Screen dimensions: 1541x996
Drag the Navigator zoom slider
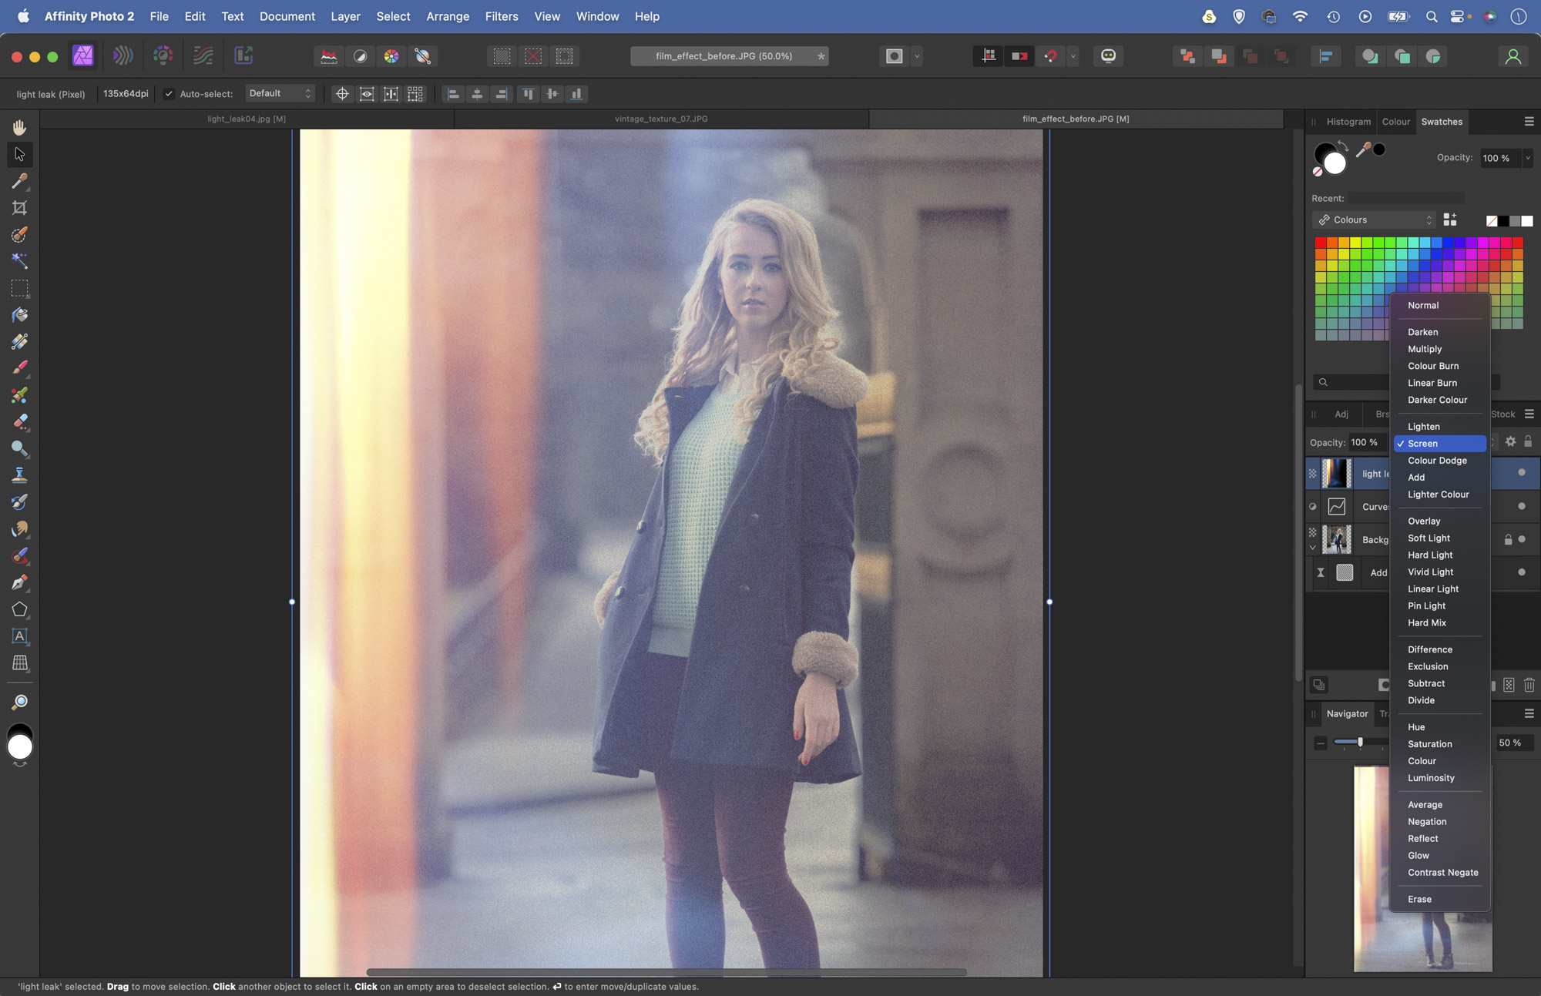(1360, 743)
